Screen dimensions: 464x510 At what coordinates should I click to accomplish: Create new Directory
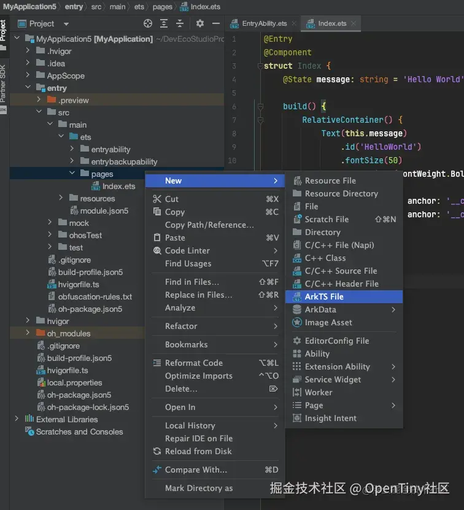[344, 232]
